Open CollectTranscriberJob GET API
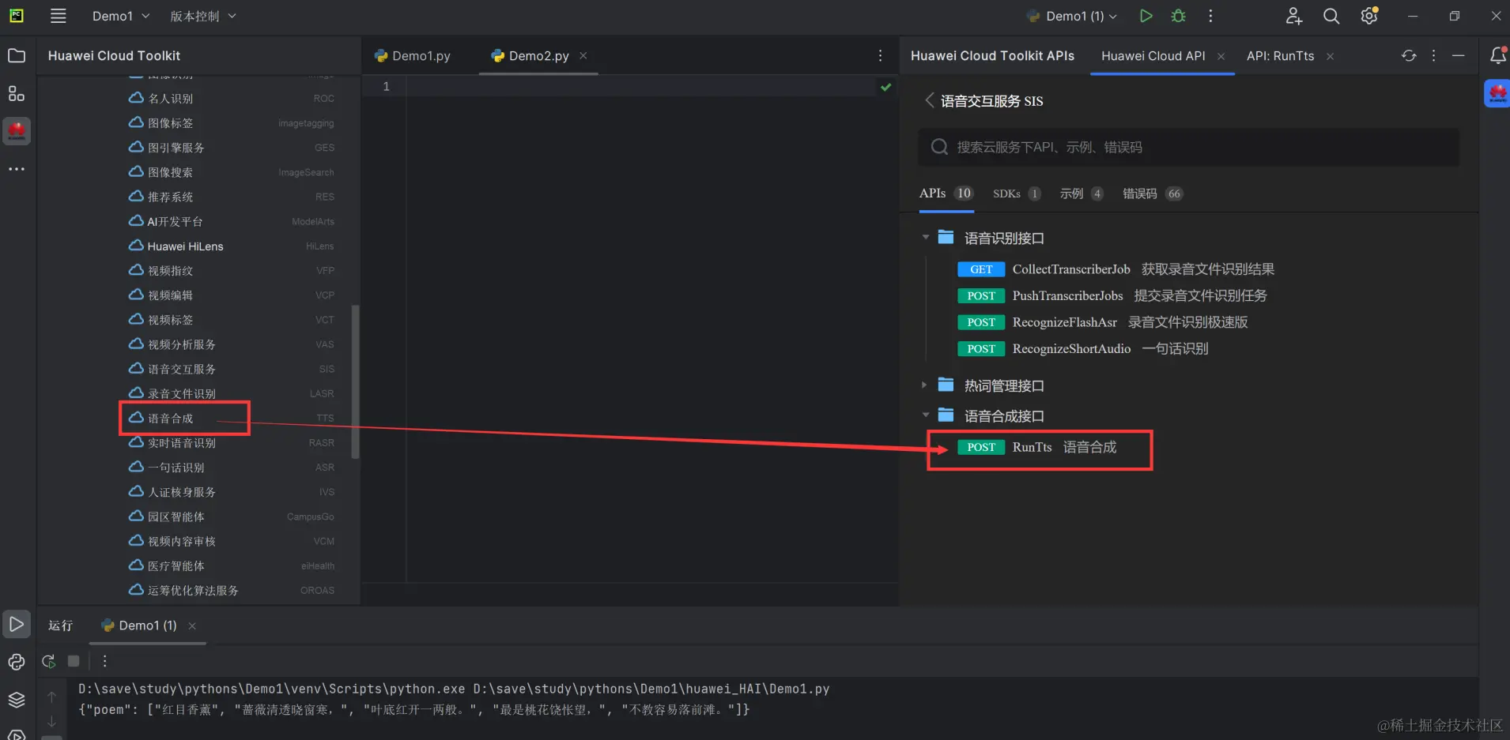 (1116, 269)
